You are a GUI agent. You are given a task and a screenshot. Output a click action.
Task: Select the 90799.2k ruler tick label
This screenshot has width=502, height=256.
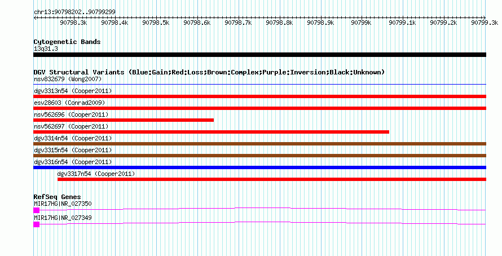point(443,23)
